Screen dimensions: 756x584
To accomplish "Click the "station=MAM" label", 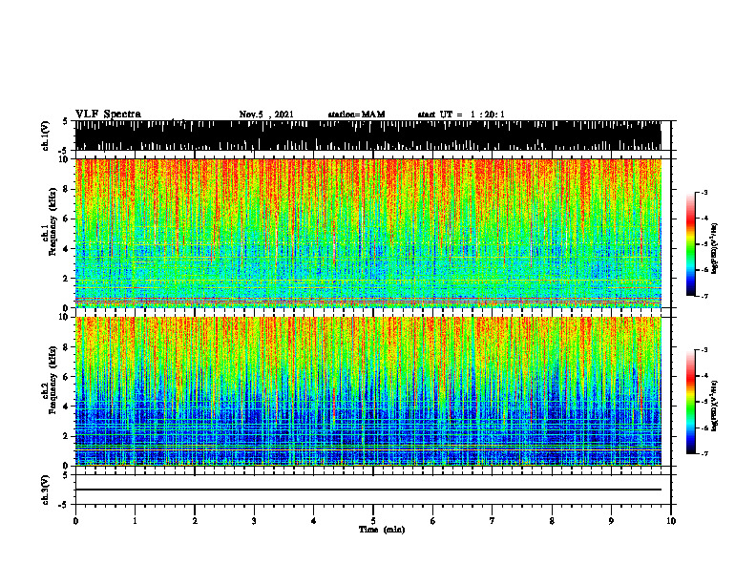I will click(x=356, y=115).
